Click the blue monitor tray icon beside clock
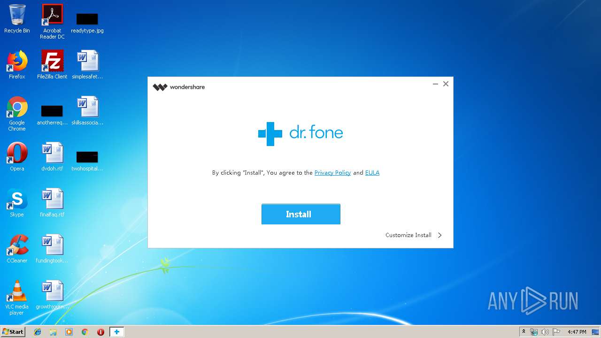The width and height of the screenshot is (601, 338). pyautogui.click(x=595, y=332)
